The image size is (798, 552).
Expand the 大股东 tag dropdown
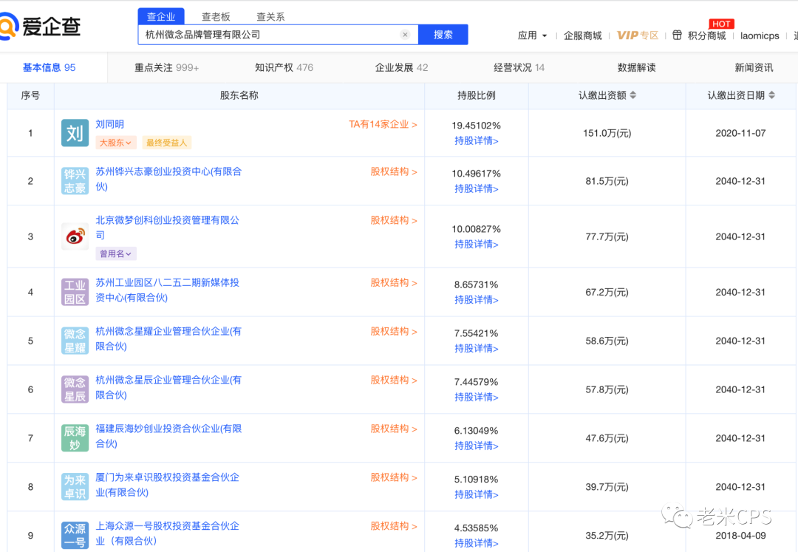coord(115,143)
